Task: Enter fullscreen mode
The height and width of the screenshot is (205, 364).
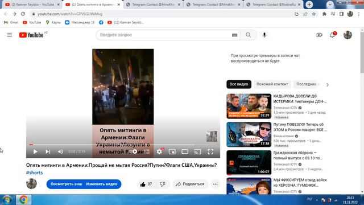Action: [x=210, y=152]
